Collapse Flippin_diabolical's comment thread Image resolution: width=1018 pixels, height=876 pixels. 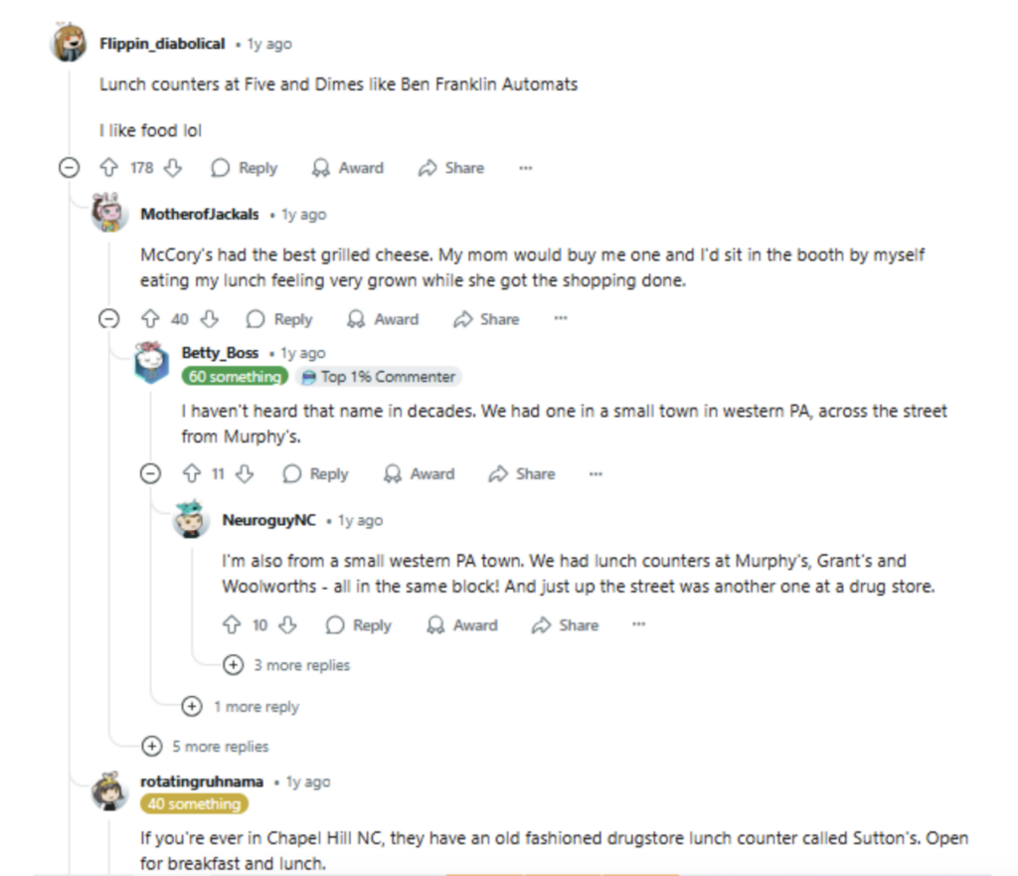point(69,168)
